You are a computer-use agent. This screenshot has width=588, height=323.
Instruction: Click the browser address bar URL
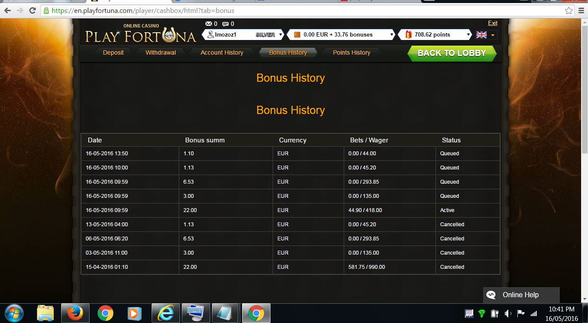143,10
